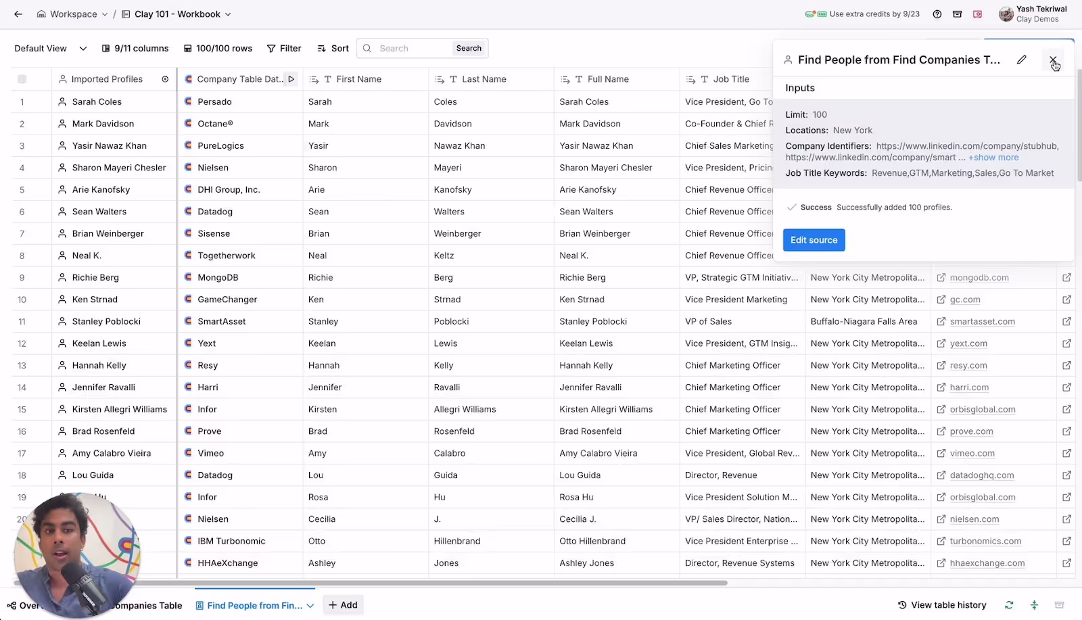This screenshot has width=1082, height=620.
Task: Click the Imported Profiles source status icon
Action: tap(165, 79)
